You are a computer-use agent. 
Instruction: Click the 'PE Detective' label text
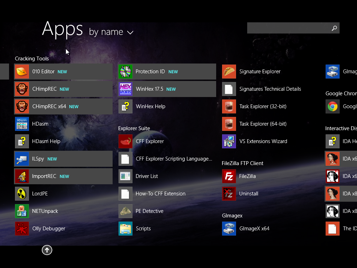tap(150, 211)
